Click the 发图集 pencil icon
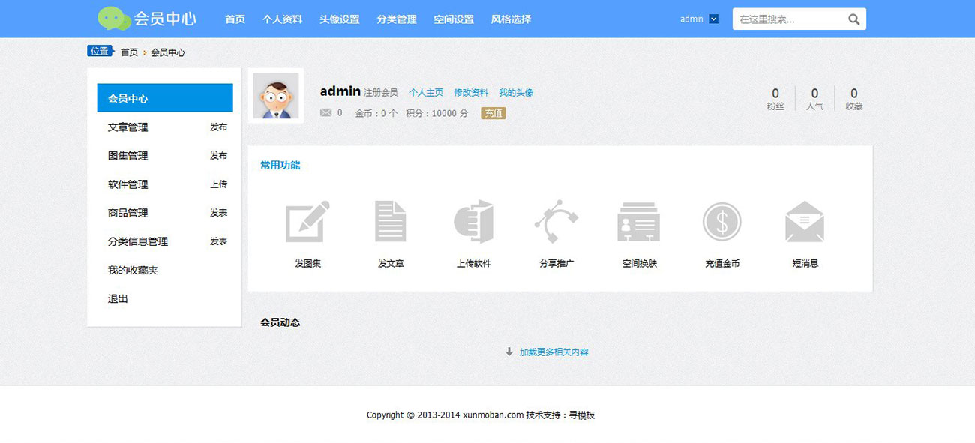975x443 pixels. tap(307, 221)
